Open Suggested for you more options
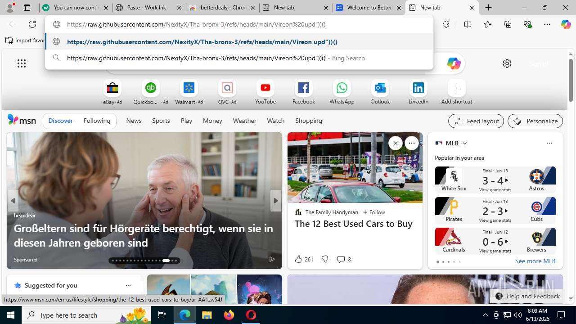The height and width of the screenshot is (324, 576). pos(128,285)
